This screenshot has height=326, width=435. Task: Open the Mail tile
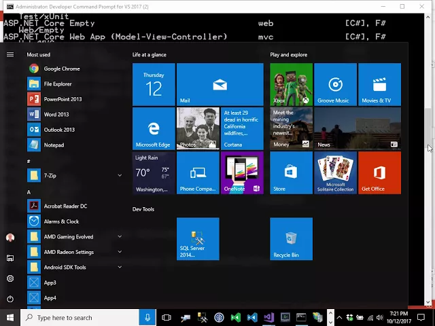pyautogui.click(x=220, y=84)
